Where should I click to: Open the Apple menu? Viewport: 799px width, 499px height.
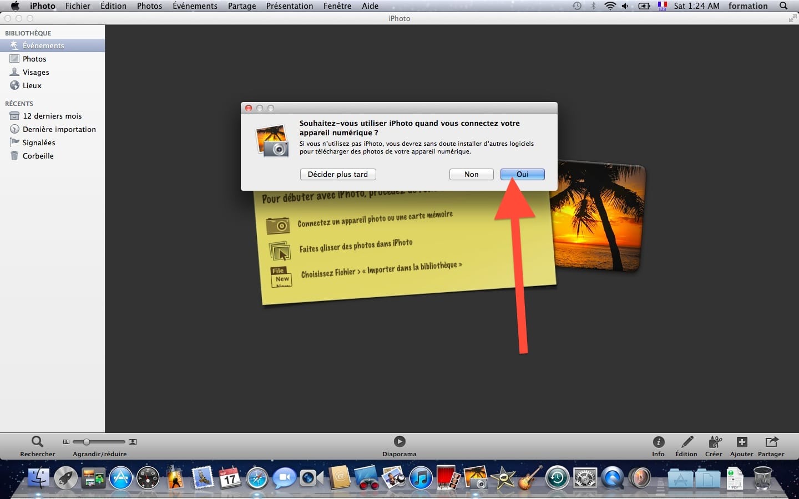tap(15, 6)
